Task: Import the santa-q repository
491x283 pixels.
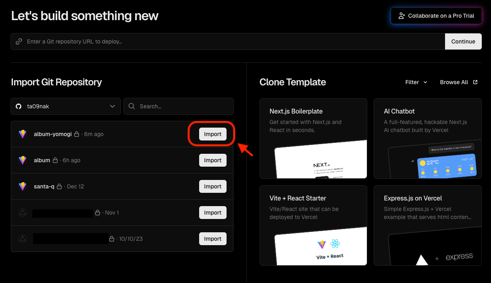Action: 213,186
